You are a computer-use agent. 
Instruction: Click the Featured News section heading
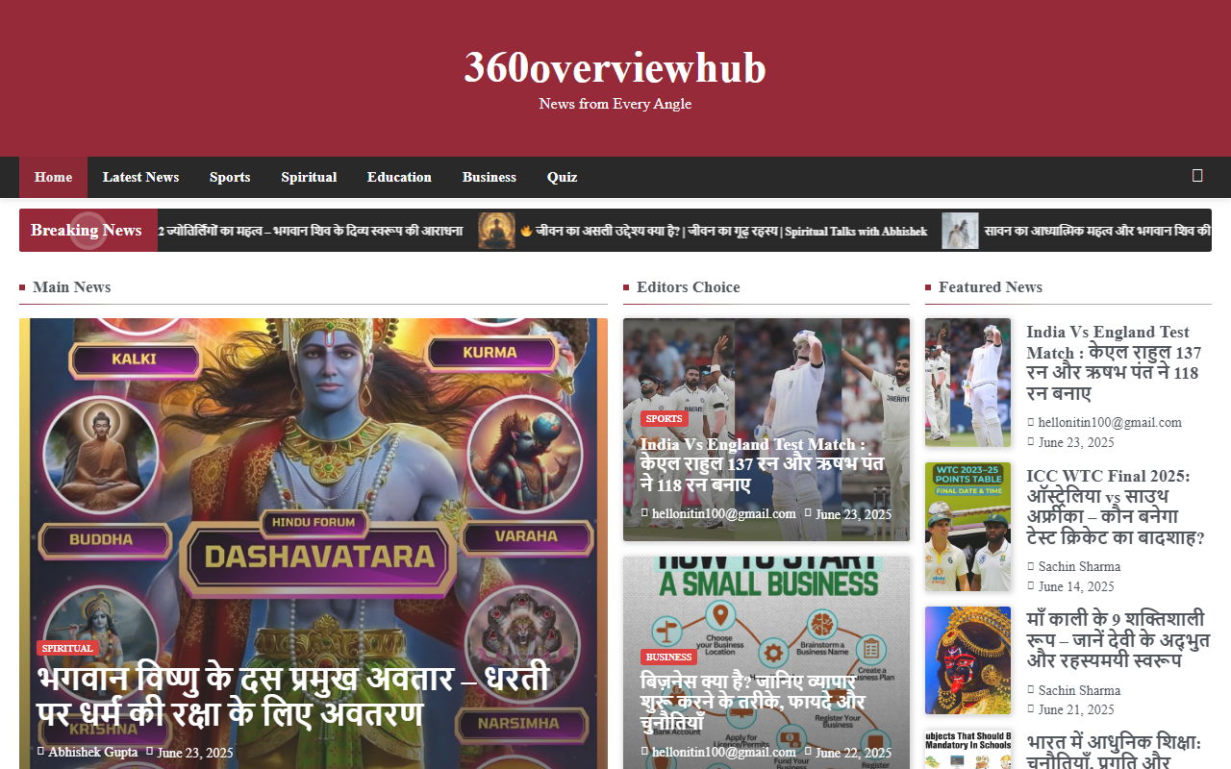point(991,287)
